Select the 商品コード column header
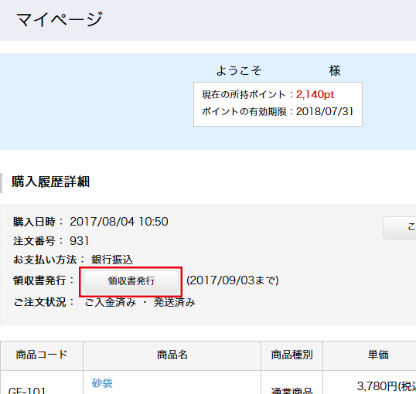Viewport: 416px width, 394px height. pyautogui.click(x=42, y=355)
